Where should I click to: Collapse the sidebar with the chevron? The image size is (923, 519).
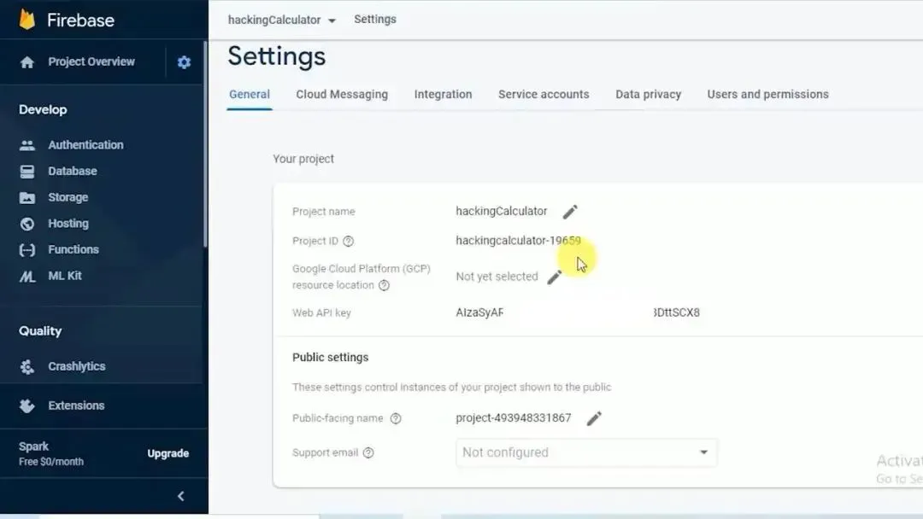click(x=180, y=497)
